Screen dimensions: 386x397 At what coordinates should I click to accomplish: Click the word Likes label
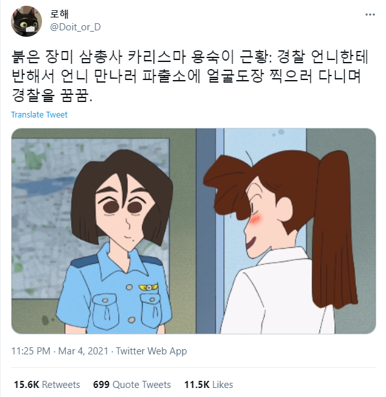[x=223, y=384]
